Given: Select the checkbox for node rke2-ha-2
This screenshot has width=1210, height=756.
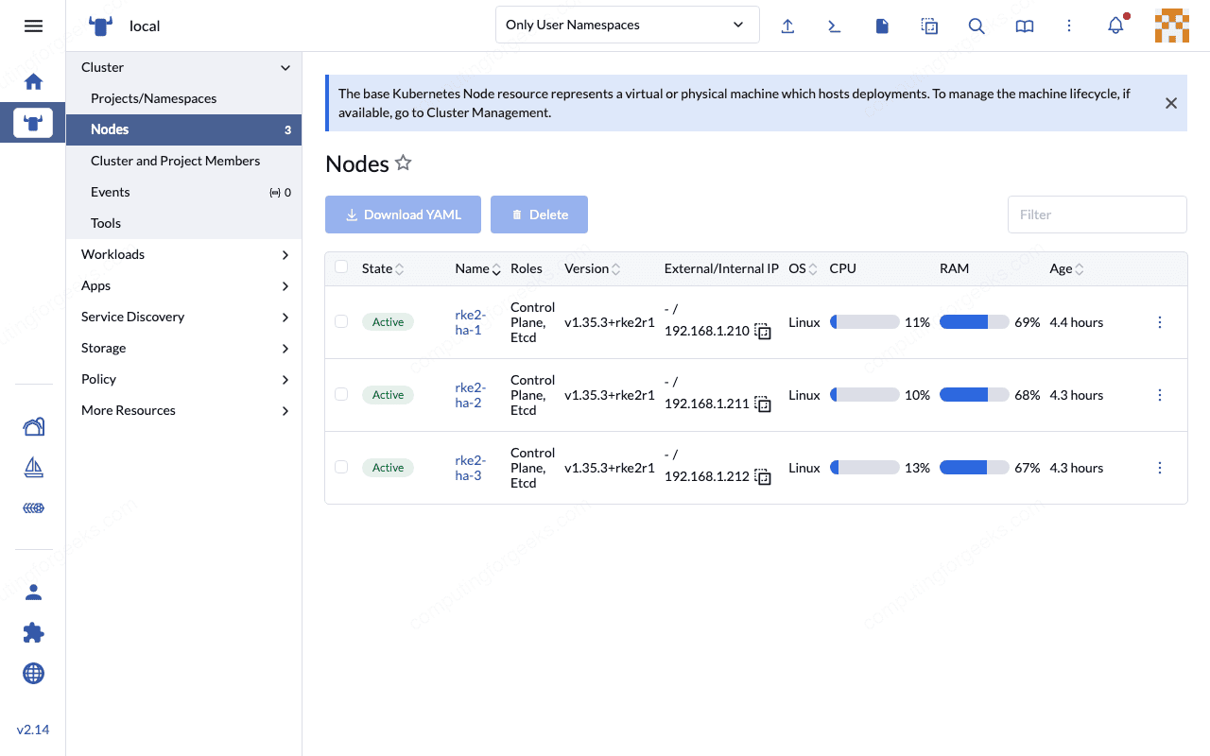Looking at the screenshot, I should click(341, 394).
